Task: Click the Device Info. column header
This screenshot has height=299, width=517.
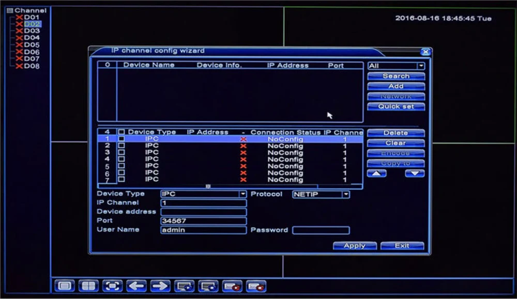Action: pos(219,65)
